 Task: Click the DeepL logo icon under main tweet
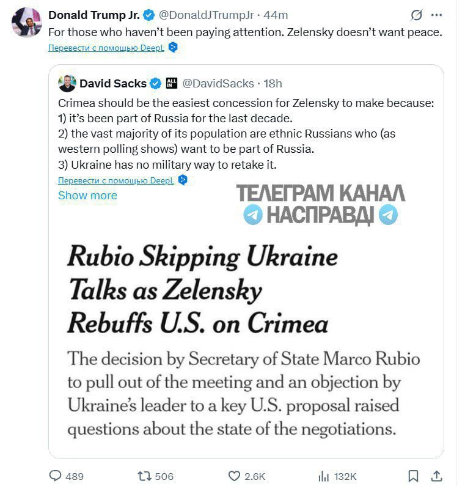[x=173, y=47]
